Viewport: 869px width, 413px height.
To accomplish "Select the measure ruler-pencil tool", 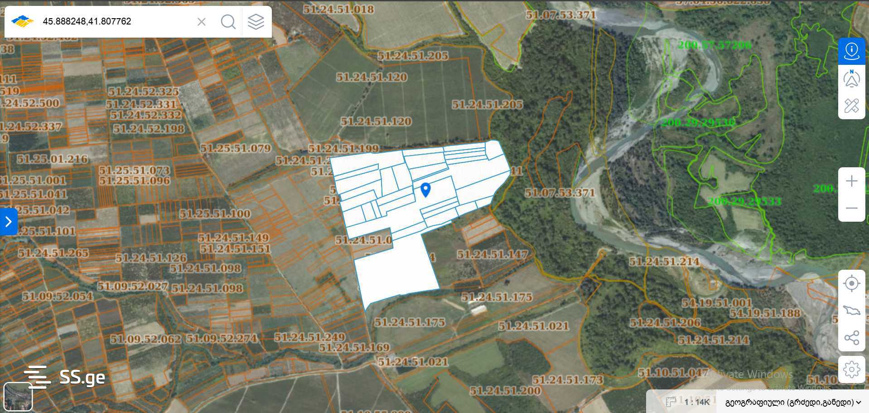I will click(851, 106).
